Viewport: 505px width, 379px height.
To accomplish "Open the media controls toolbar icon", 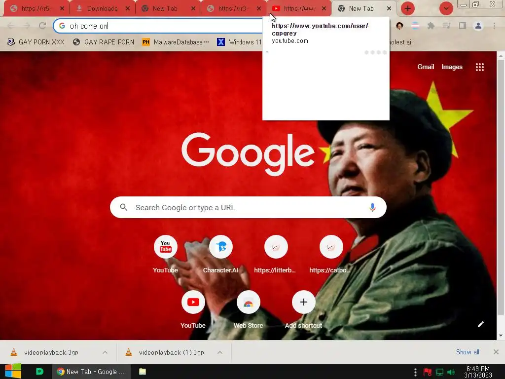I will [447, 26].
